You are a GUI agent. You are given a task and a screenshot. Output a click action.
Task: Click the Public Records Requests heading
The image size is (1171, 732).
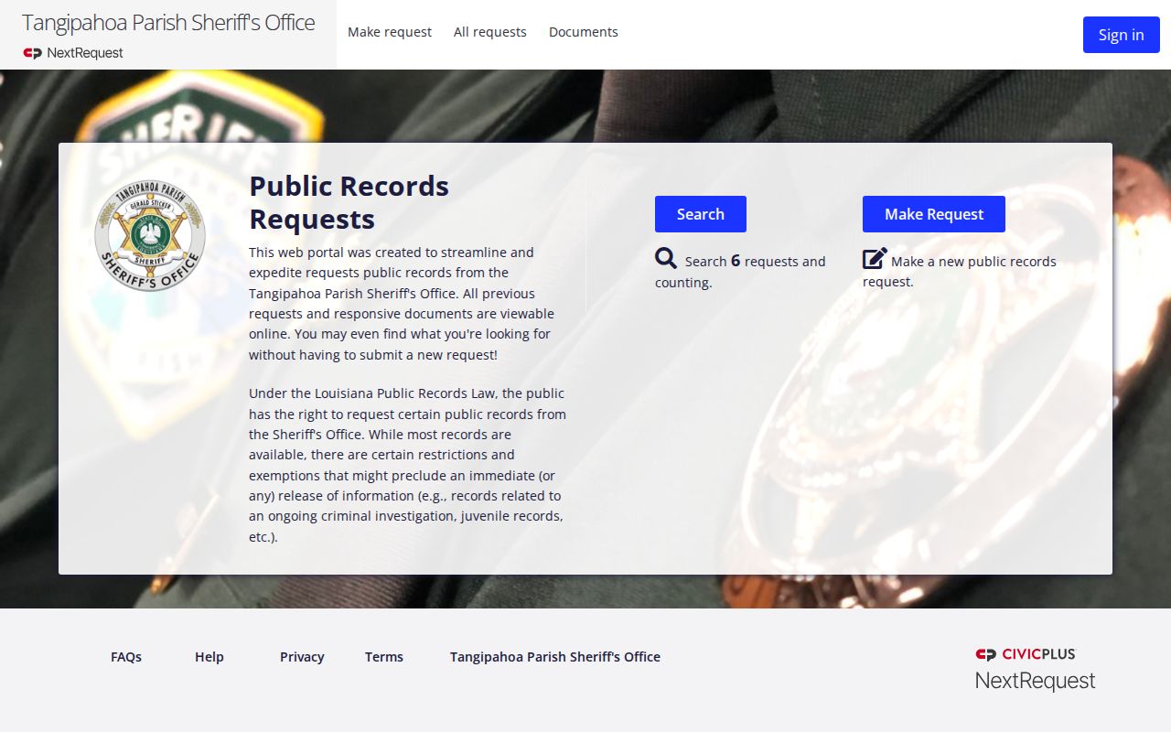point(349,202)
